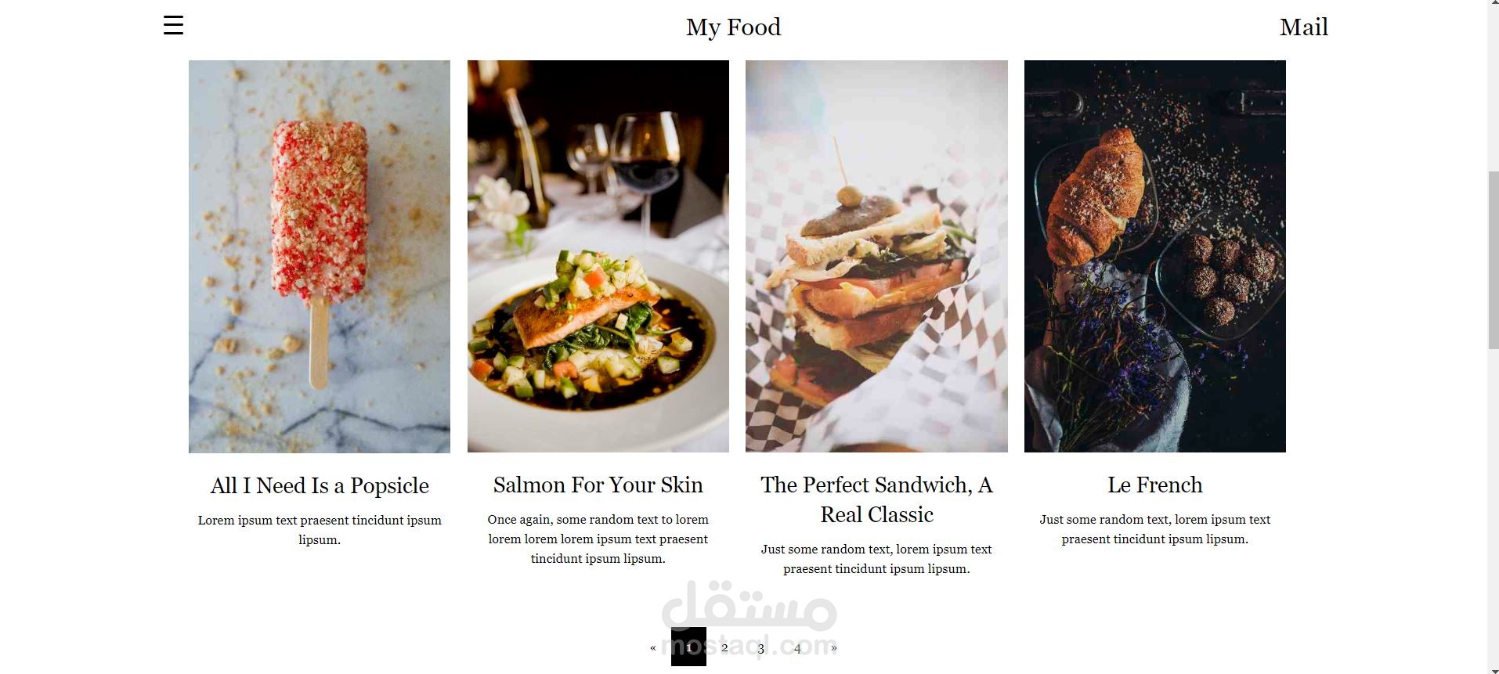Go to previous page with « arrow
Screen dimensions: 1499x674
click(x=653, y=647)
